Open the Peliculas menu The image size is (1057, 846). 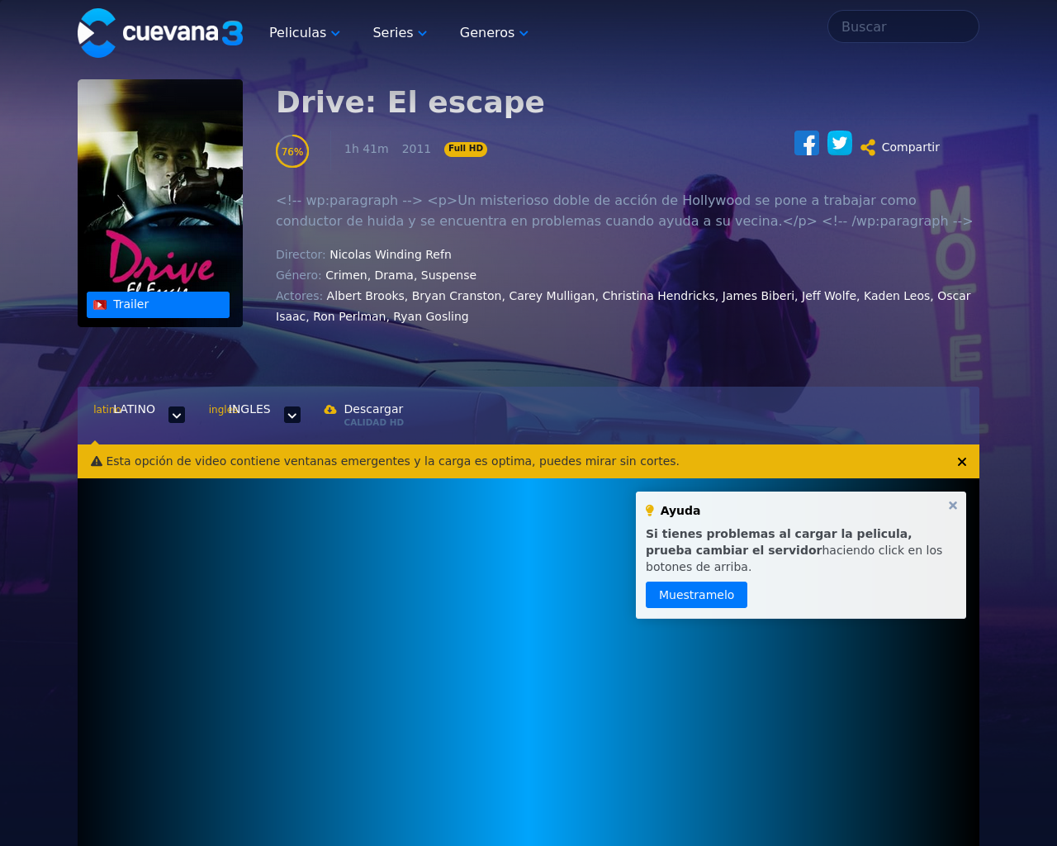coord(305,33)
